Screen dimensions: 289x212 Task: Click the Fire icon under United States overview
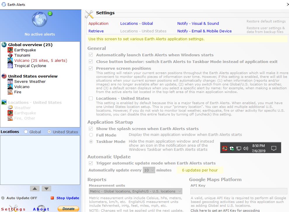10,92
